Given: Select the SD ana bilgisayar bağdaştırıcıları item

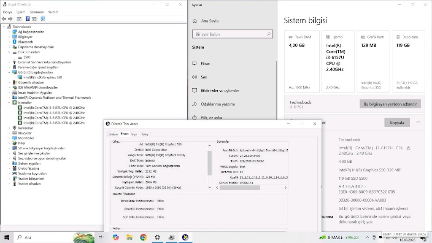Looking at the screenshot, I should tap(42, 148).
